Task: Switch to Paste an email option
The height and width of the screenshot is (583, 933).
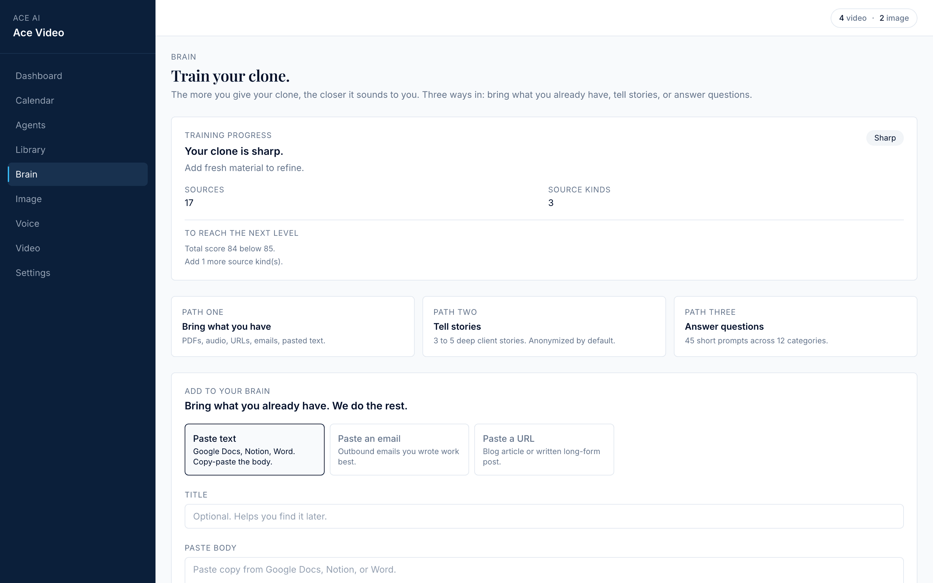Action: pyautogui.click(x=399, y=450)
